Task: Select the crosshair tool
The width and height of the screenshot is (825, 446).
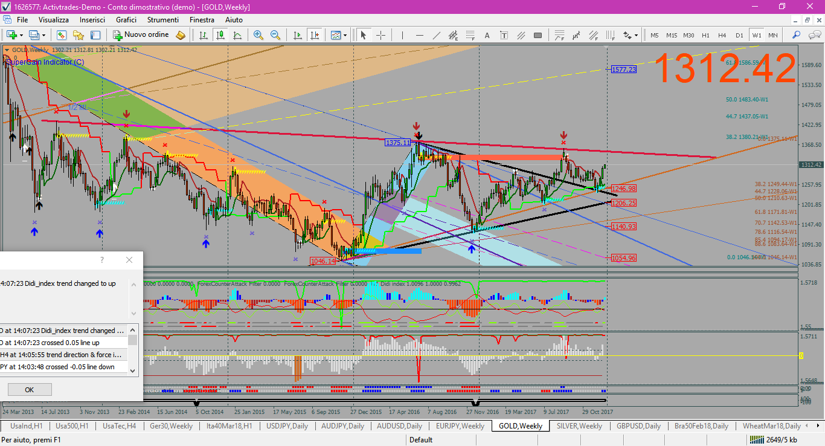Action: [x=380, y=35]
